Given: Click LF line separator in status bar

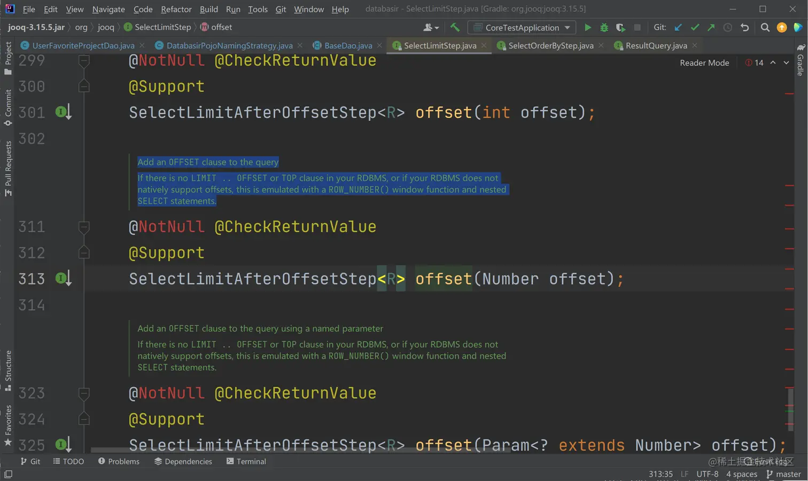Looking at the screenshot, I should pyautogui.click(x=685, y=474).
